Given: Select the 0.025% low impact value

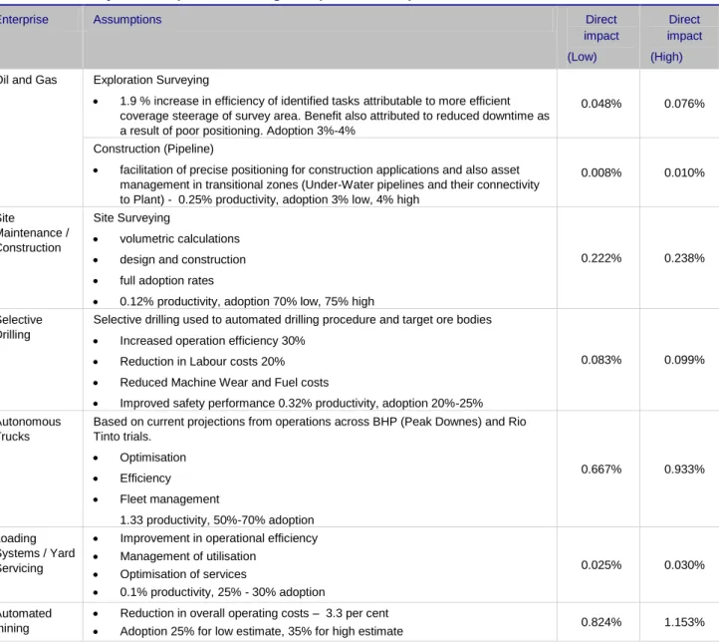Looking at the screenshot, I should [601, 565].
